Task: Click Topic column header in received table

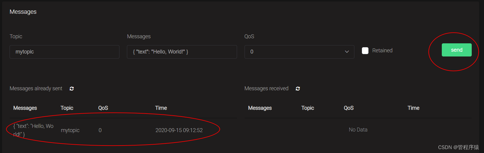Action: 307,108
